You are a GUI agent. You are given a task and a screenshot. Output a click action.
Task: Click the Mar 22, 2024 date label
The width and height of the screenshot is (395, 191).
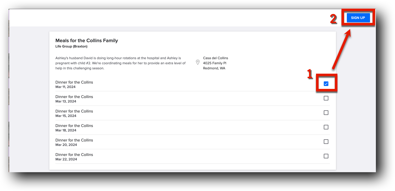[66, 159]
